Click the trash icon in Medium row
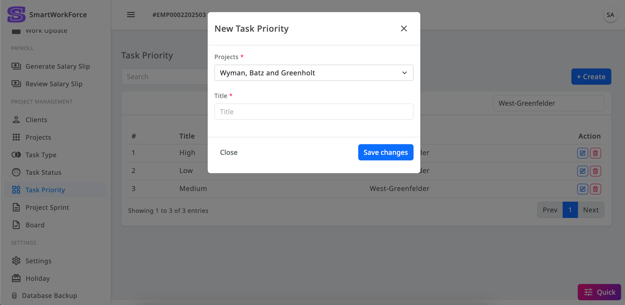Image resolution: width=625 pixels, height=305 pixels. coord(595,189)
